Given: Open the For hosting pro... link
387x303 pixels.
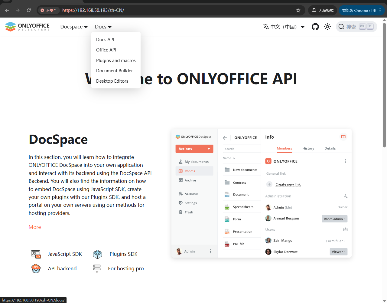Looking at the screenshot, I should point(120,268).
